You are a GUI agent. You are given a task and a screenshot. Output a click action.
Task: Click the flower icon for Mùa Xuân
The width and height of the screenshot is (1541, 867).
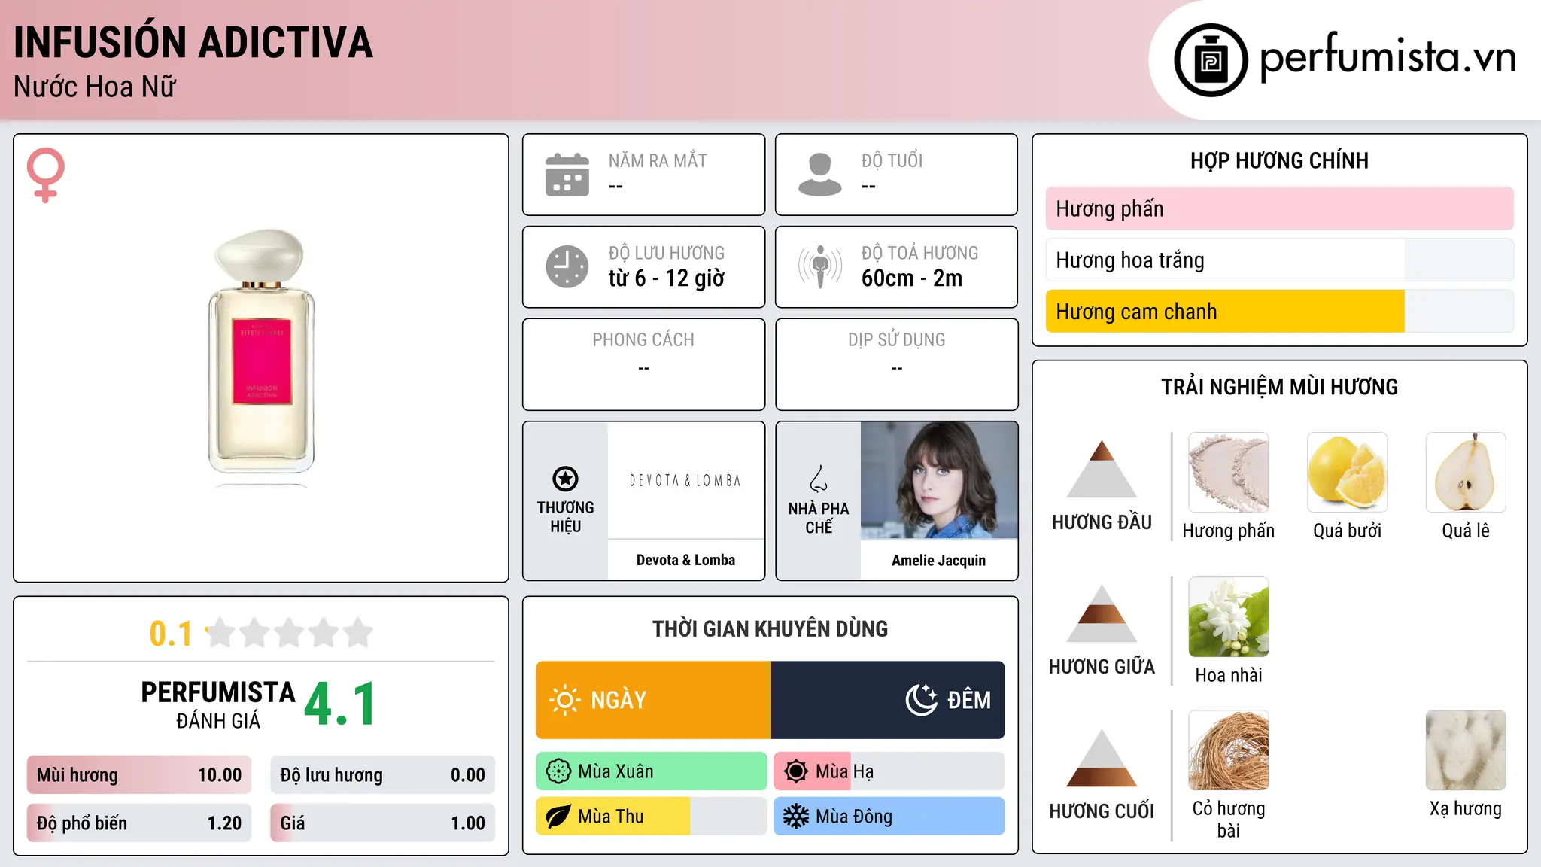click(x=558, y=771)
